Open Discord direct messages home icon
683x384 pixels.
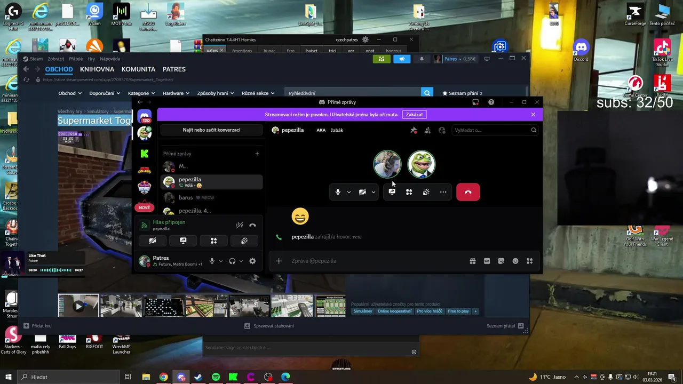coord(144,116)
